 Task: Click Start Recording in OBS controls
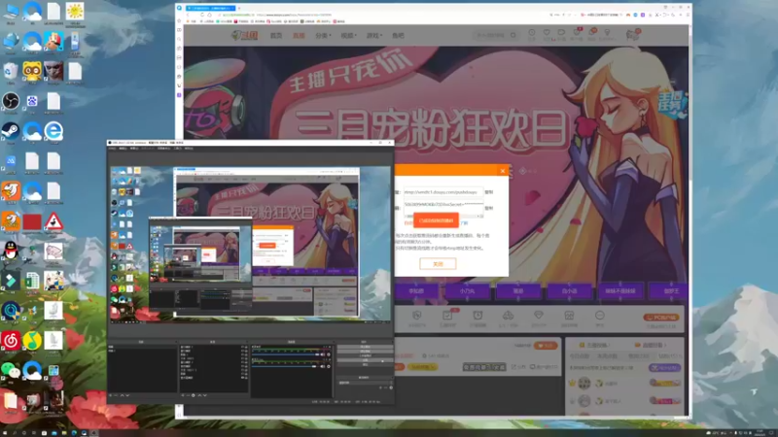pyautogui.click(x=365, y=352)
